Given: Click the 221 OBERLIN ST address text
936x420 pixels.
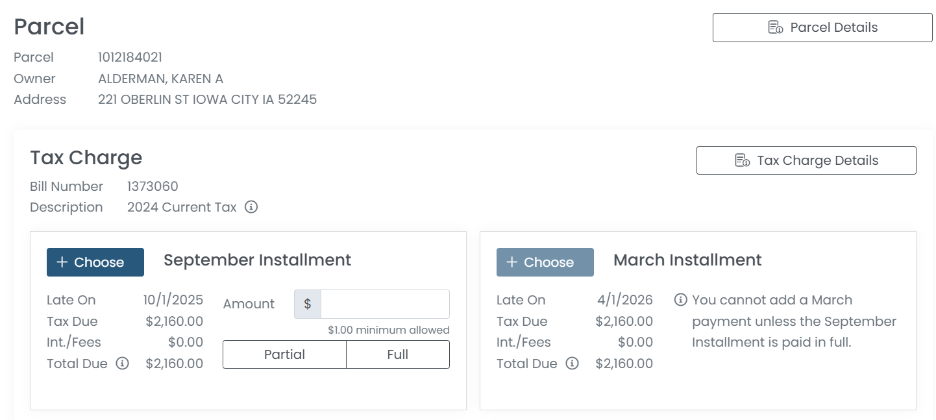Looking at the screenshot, I should click(207, 99).
